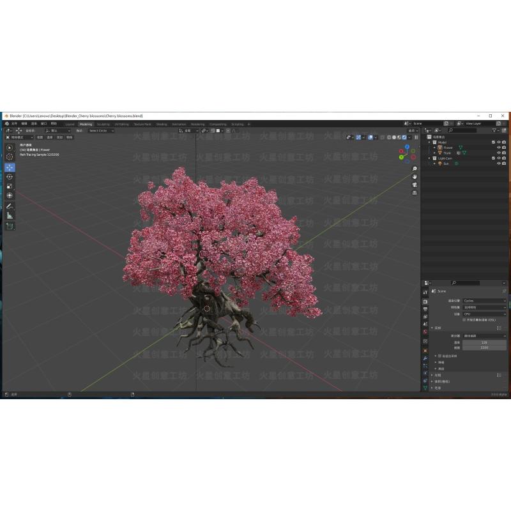Pick the Measure ruler tool
The image size is (511, 511).
(x=10, y=216)
